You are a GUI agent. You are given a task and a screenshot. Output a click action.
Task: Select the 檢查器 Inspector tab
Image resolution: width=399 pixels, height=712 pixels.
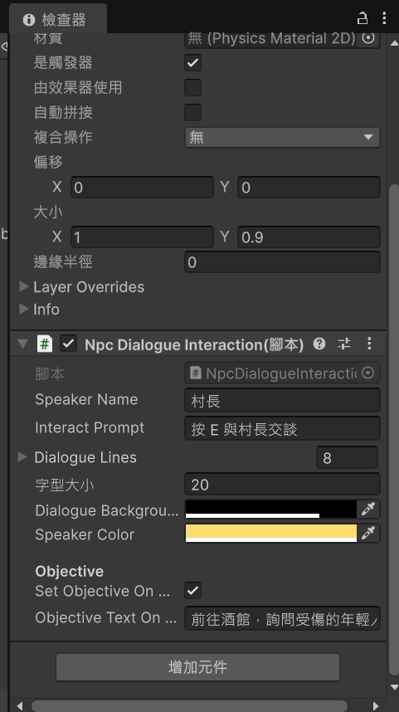tap(57, 20)
